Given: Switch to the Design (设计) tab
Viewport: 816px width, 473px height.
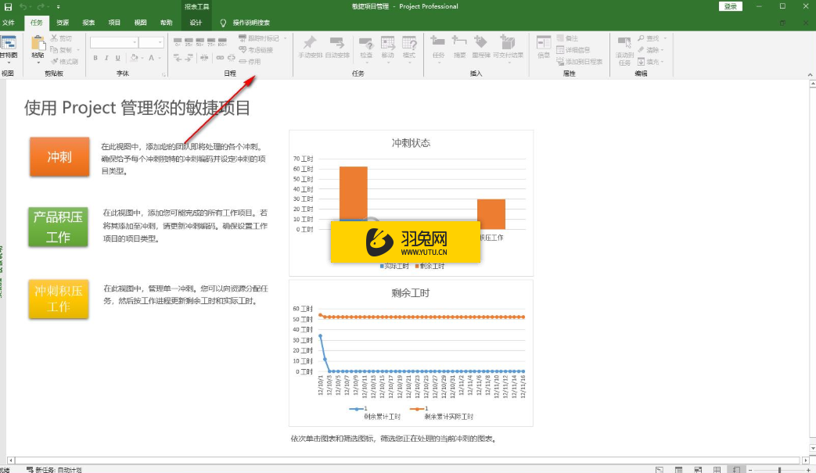Looking at the screenshot, I should [196, 23].
